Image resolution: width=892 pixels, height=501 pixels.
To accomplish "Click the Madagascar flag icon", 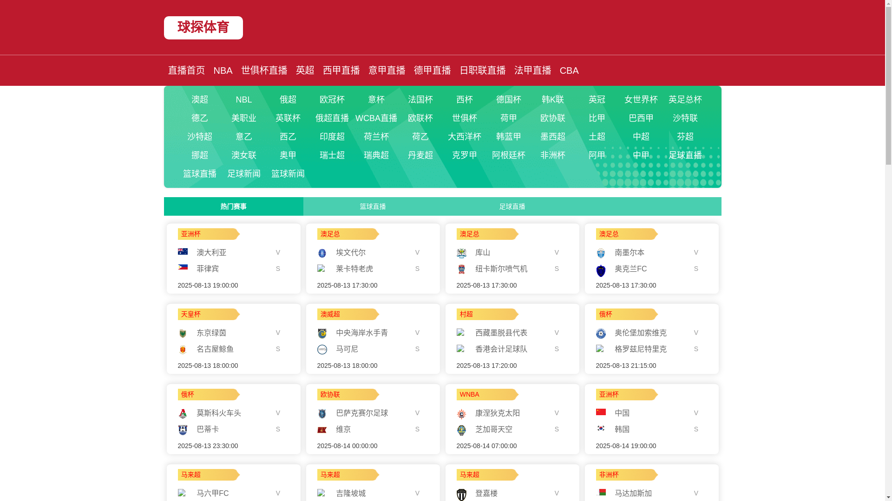I will 601,492.
